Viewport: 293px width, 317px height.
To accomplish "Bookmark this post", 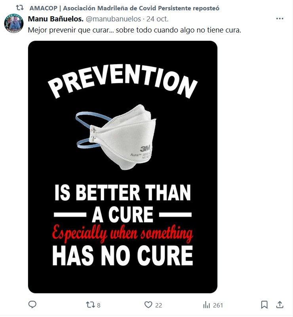I will [264, 305].
